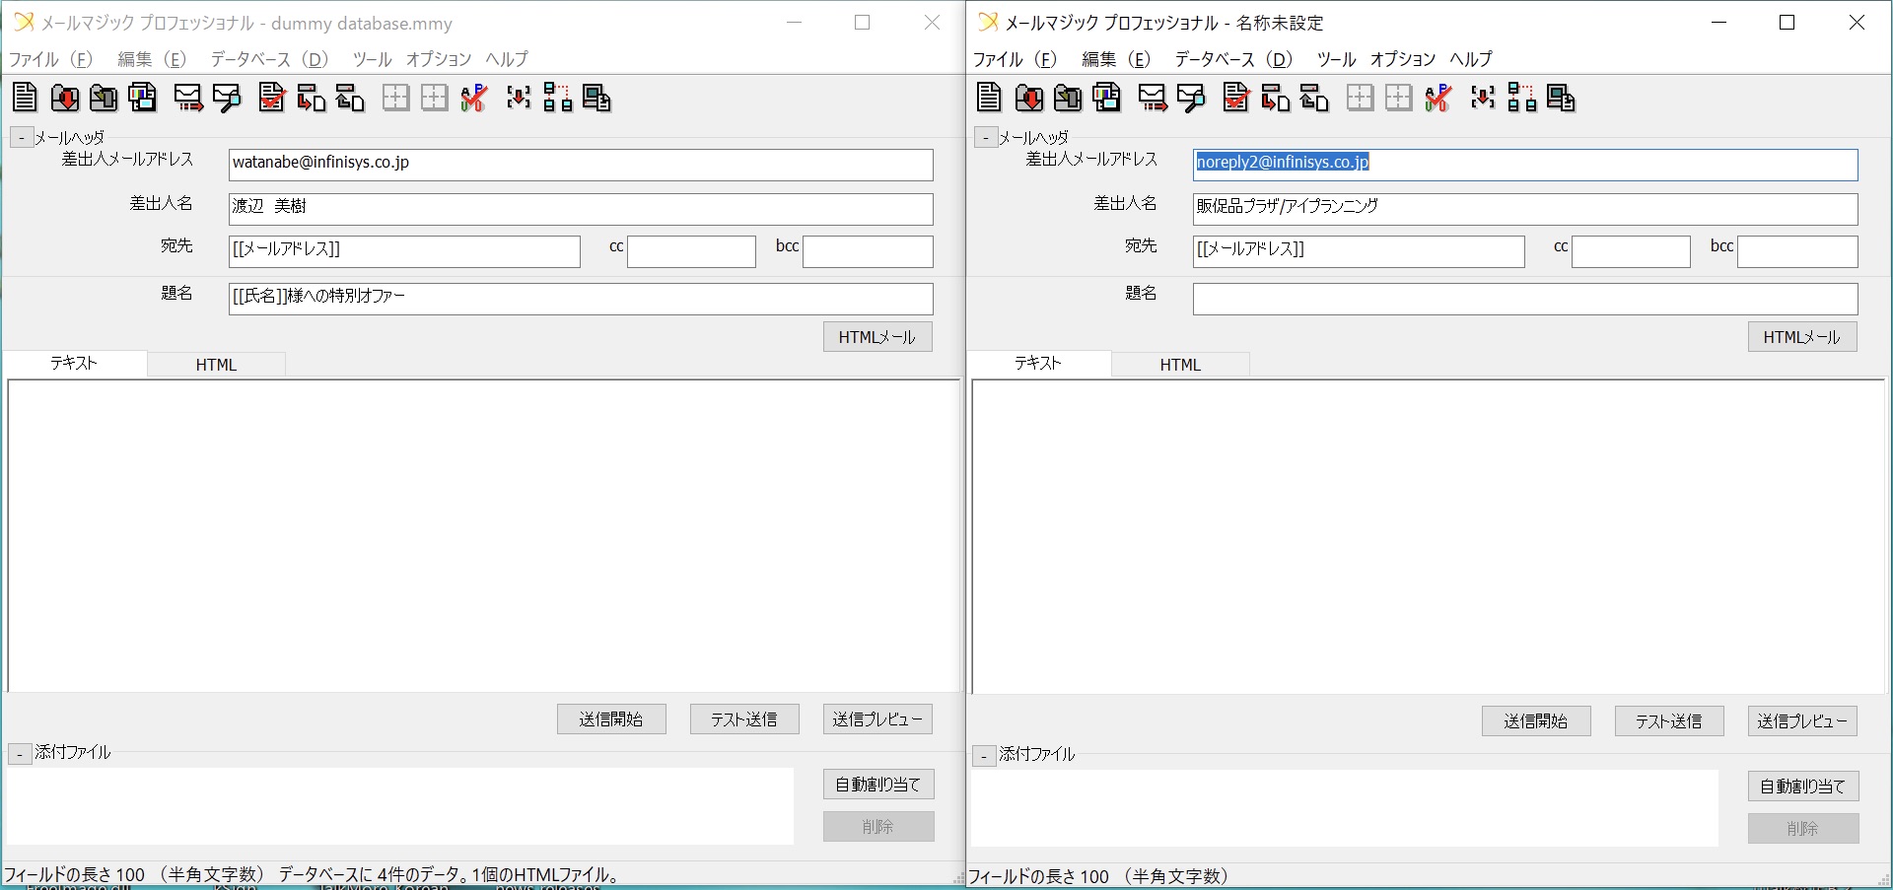1893x890 pixels.
Task: Open オプション menu in 名称未設定 window
Action: click(1402, 59)
